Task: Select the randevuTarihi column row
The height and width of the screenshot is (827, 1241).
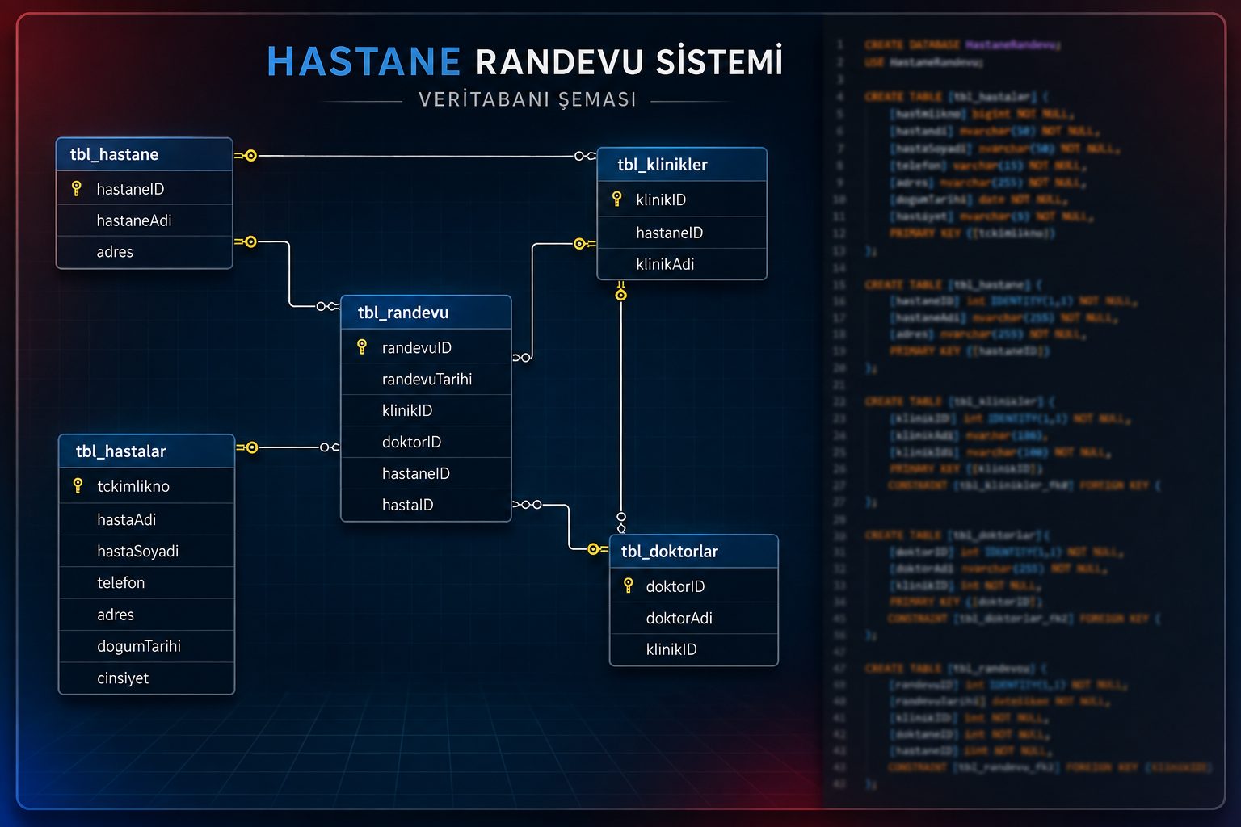Action: [x=426, y=379]
